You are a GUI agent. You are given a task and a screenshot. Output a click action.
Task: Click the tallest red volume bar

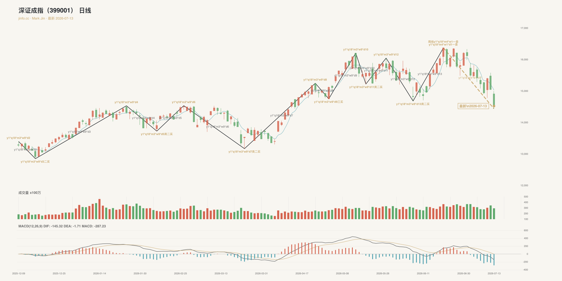(100, 209)
